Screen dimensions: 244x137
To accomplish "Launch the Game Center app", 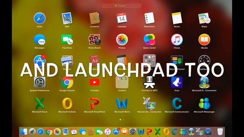I will pyautogui.click(x=149, y=40).
